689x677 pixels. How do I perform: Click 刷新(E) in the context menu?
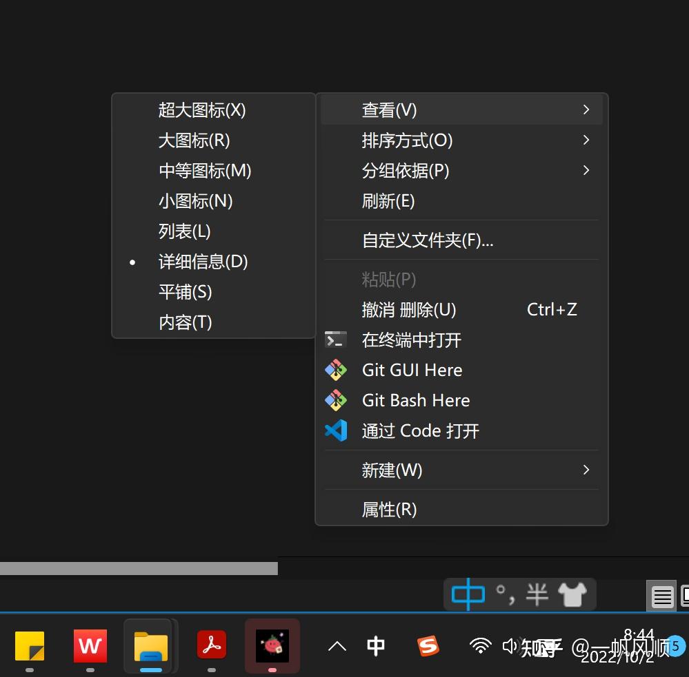388,200
